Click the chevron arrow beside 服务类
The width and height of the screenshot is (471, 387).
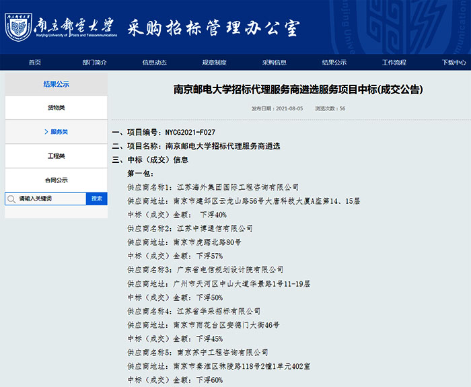pos(46,132)
